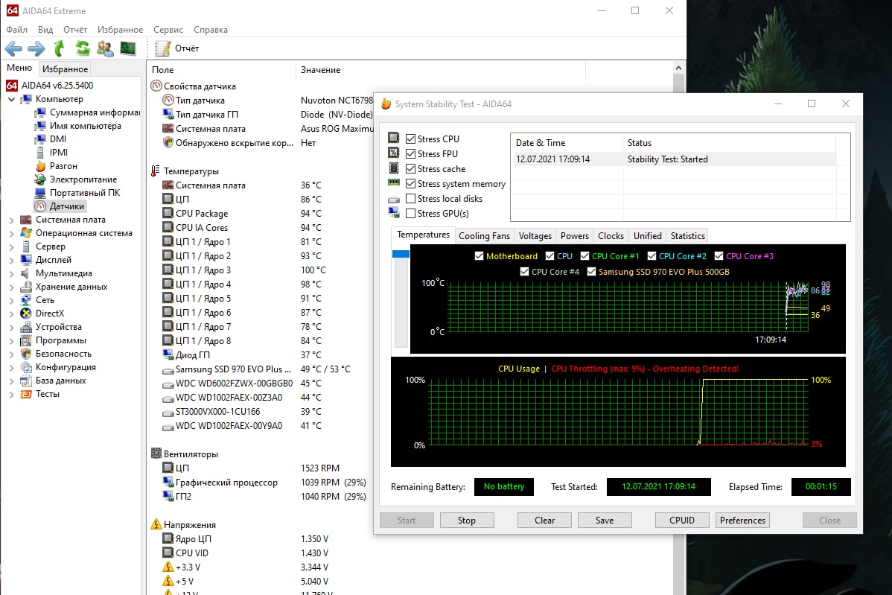Click the Save button
Viewport: 892px width, 595px height.
tap(604, 520)
